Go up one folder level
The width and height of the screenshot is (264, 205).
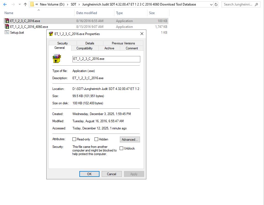pyautogui.click(x=25, y=4)
